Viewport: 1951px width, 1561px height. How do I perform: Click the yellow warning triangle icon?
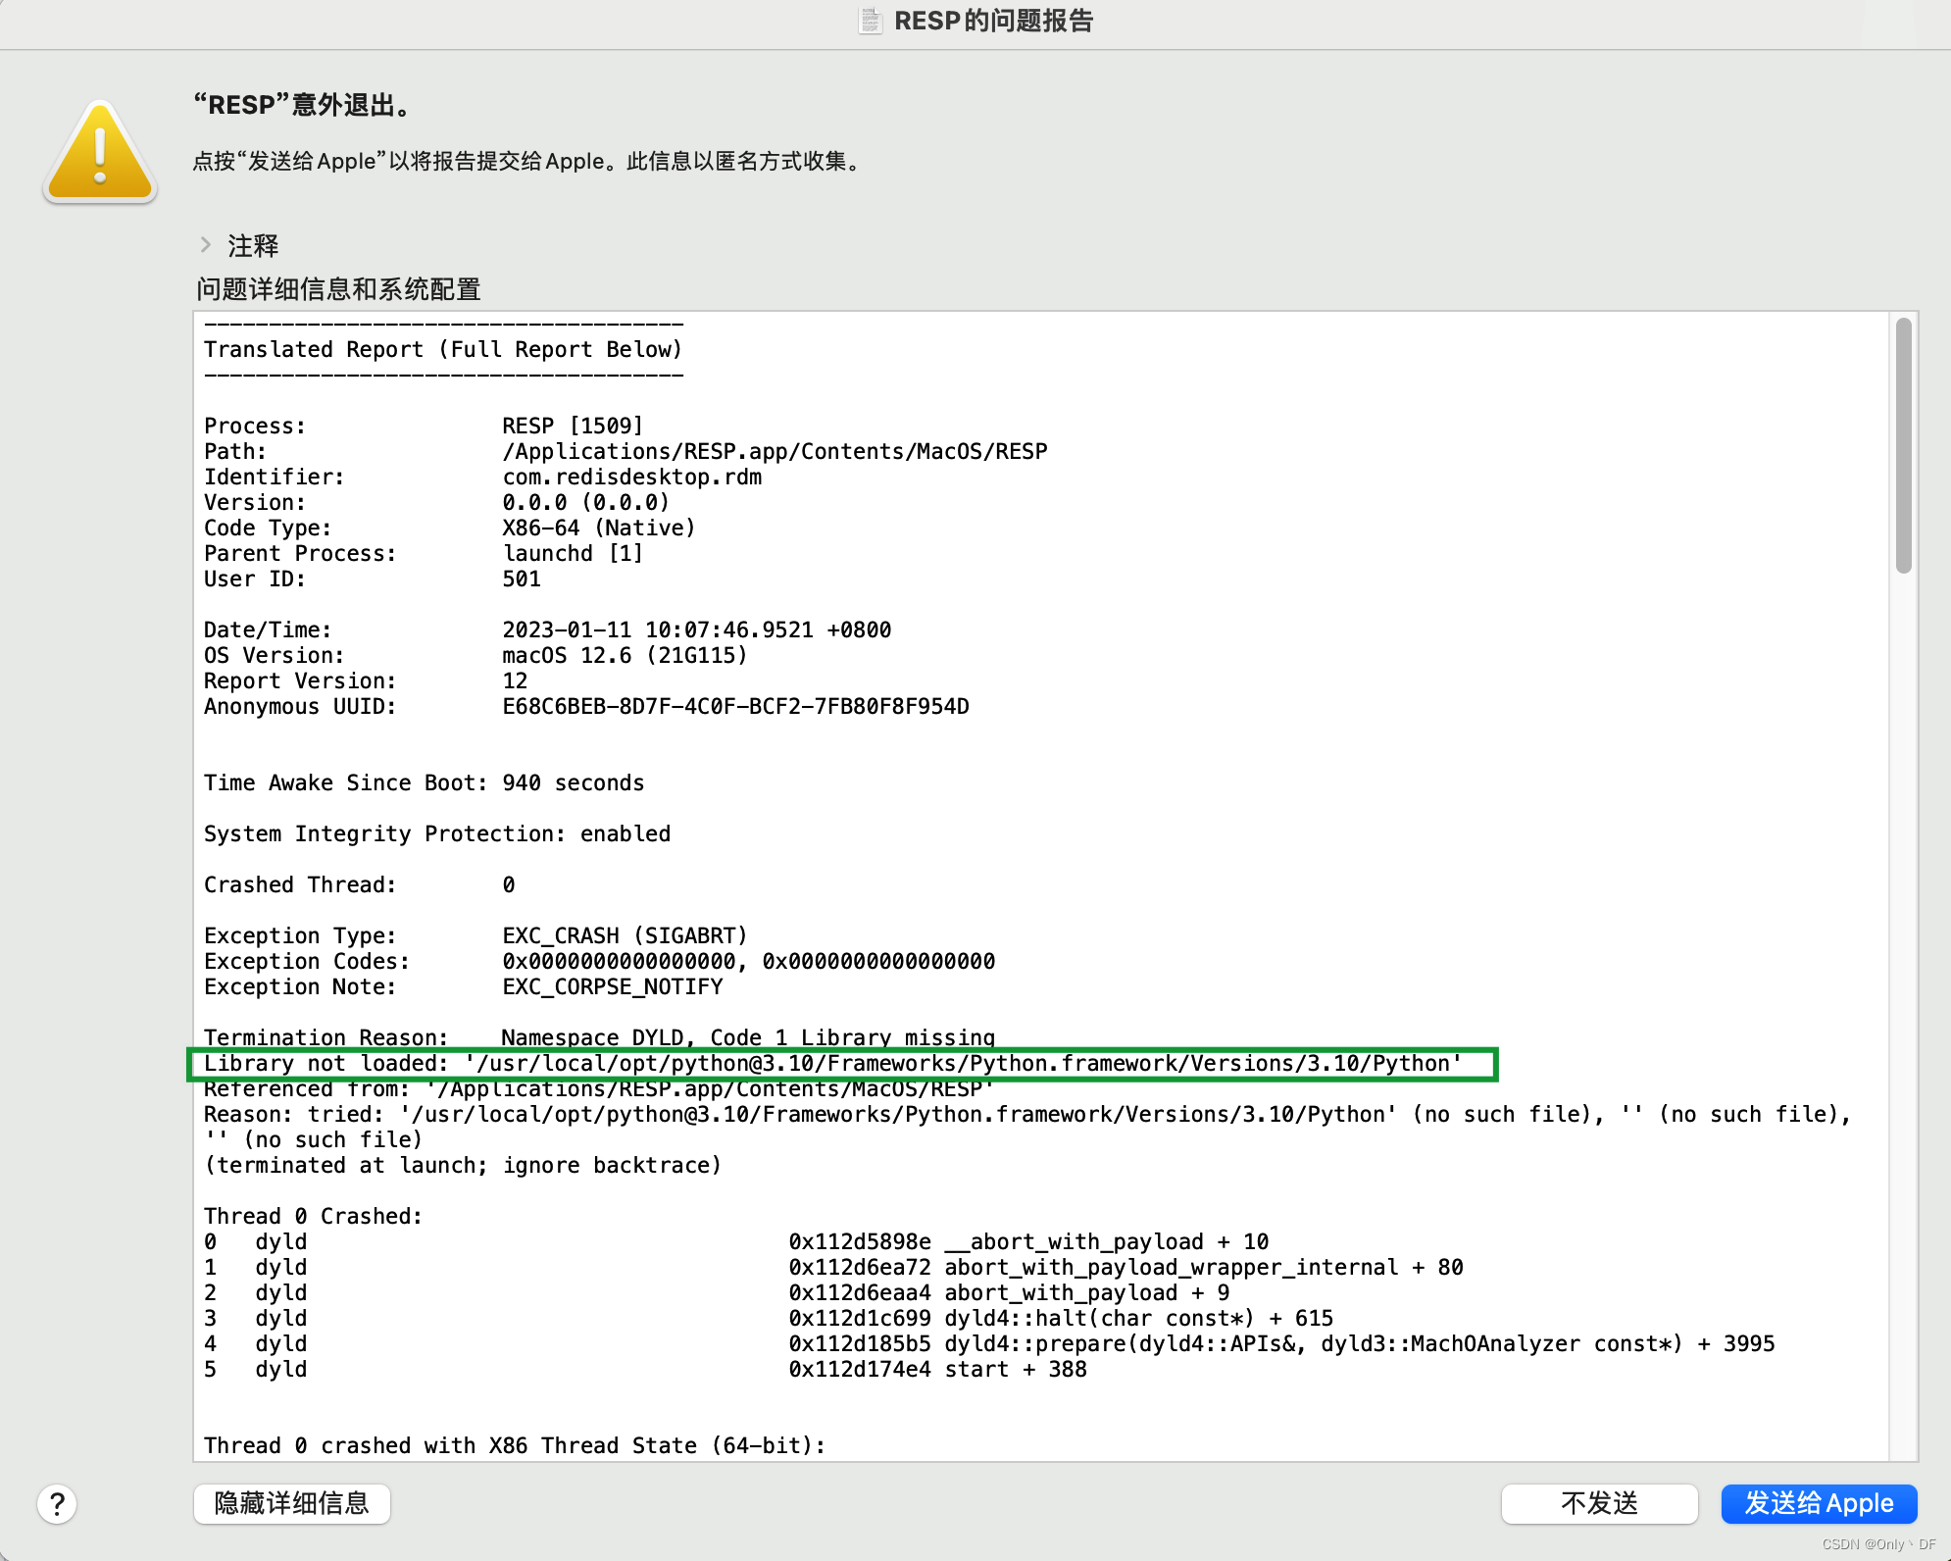(x=100, y=153)
